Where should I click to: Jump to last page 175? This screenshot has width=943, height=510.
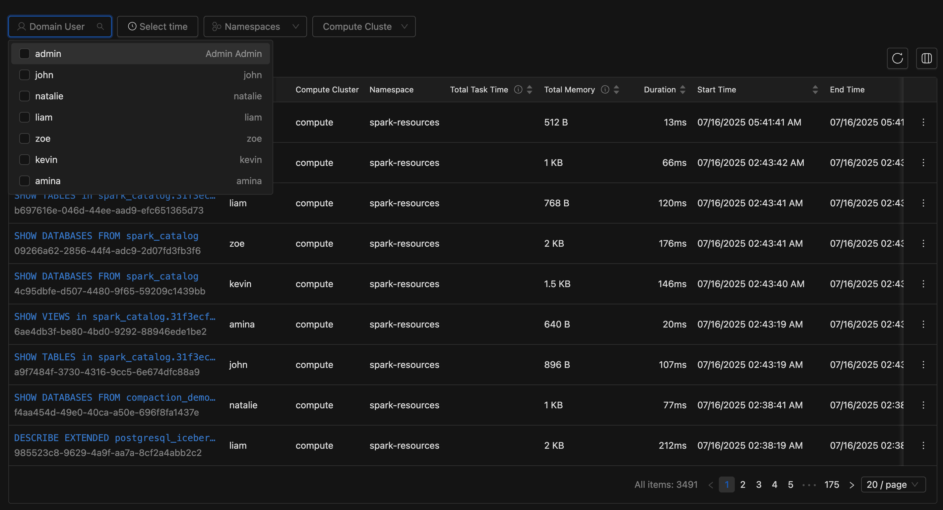click(831, 485)
